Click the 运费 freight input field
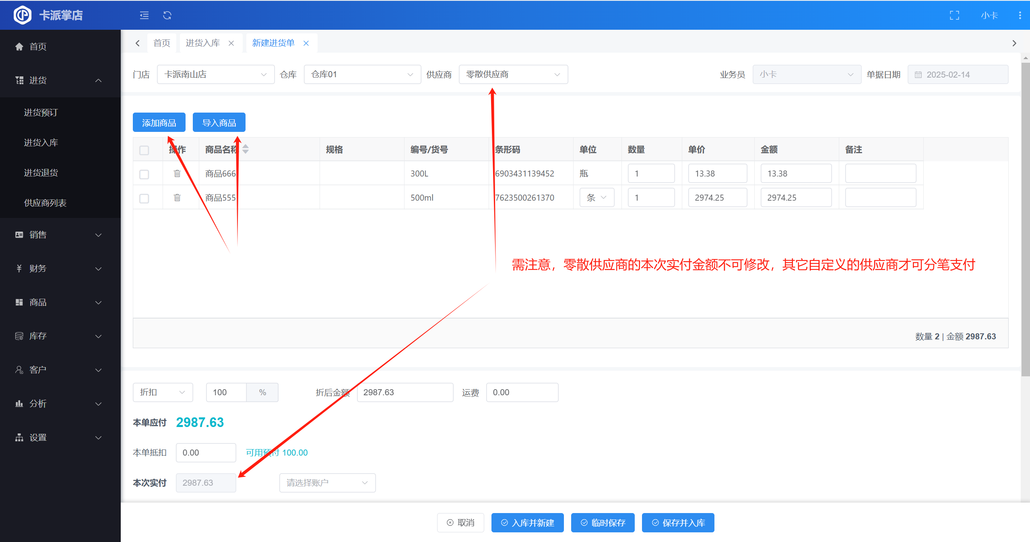The image size is (1030, 542). click(x=522, y=392)
